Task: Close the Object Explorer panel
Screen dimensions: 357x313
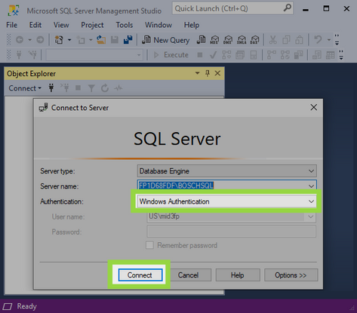Action: coord(217,73)
